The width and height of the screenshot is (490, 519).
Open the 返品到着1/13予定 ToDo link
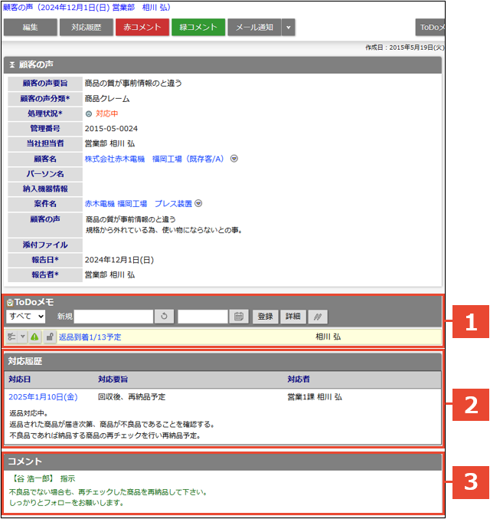[90, 337]
